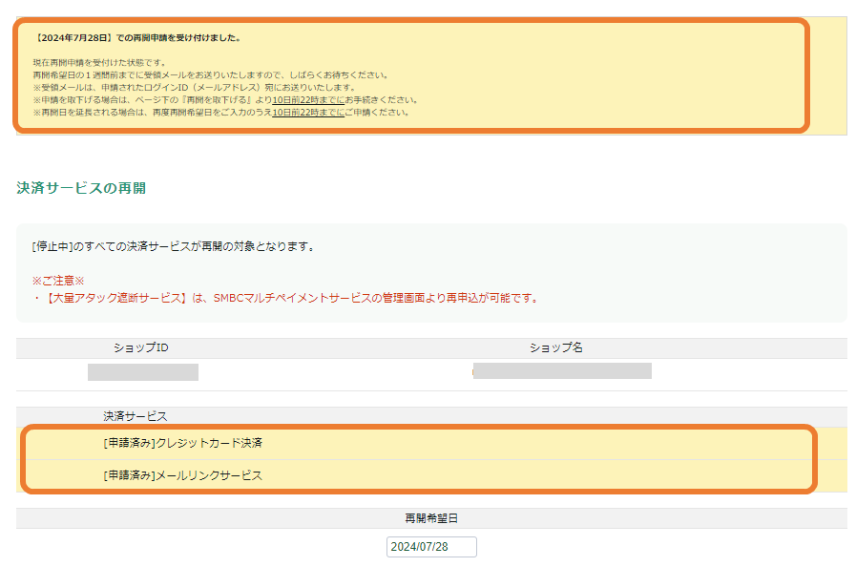Click the 大量アタック遮断サービス notice line
856x567 pixels.
tap(286, 298)
